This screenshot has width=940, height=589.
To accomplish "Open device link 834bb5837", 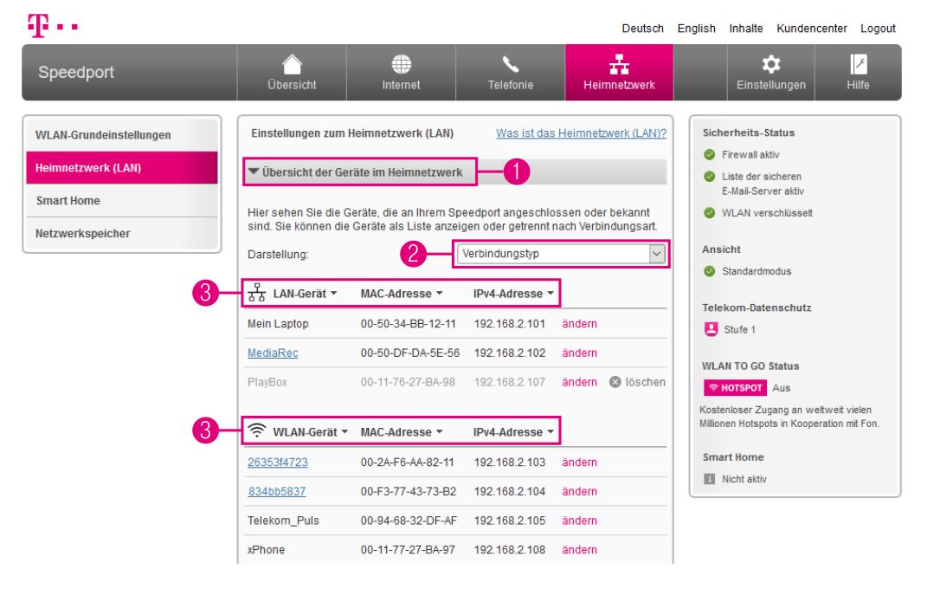I will point(277,491).
